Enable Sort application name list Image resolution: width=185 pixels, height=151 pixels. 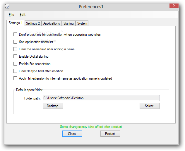click(x=15, y=42)
